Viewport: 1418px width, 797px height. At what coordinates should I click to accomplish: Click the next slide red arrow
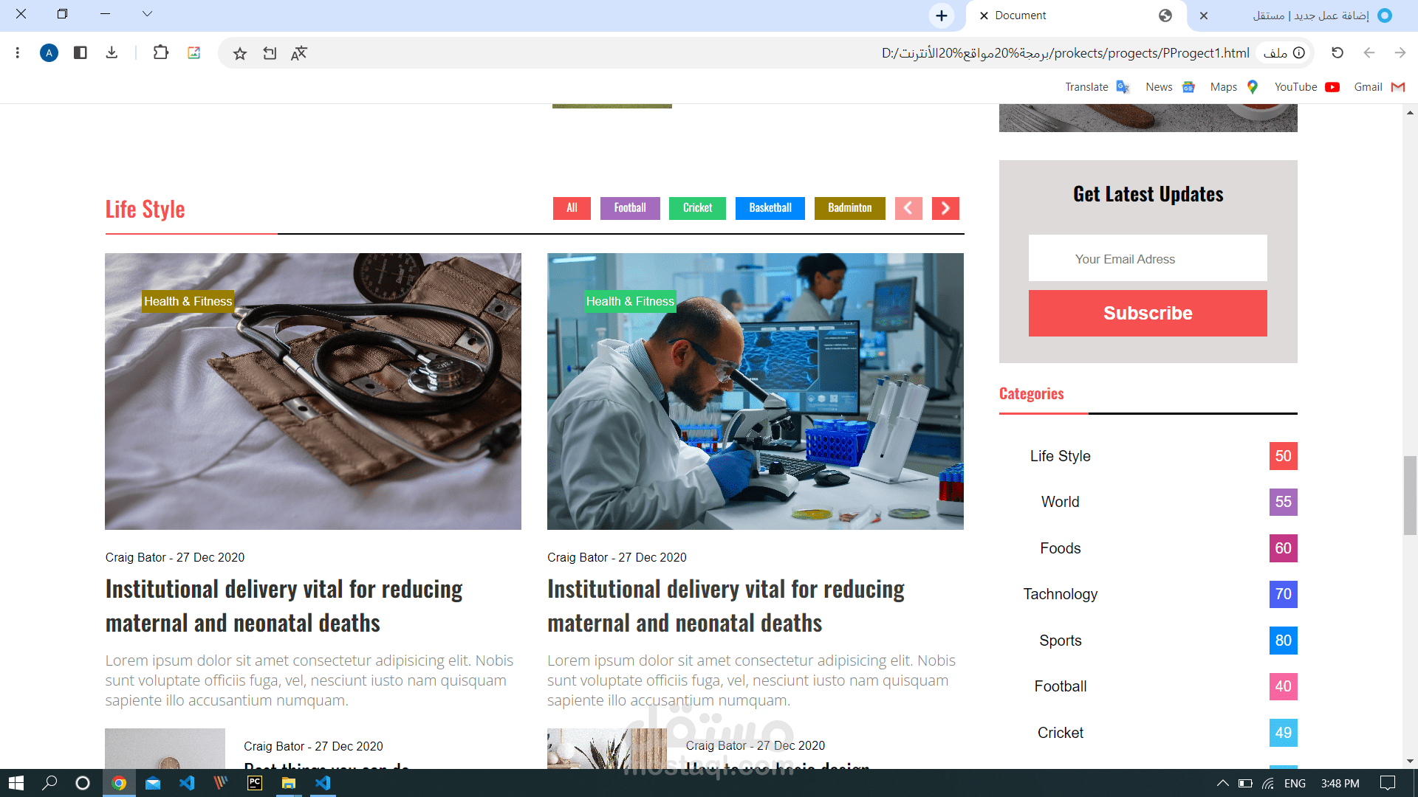coord(945,208)
